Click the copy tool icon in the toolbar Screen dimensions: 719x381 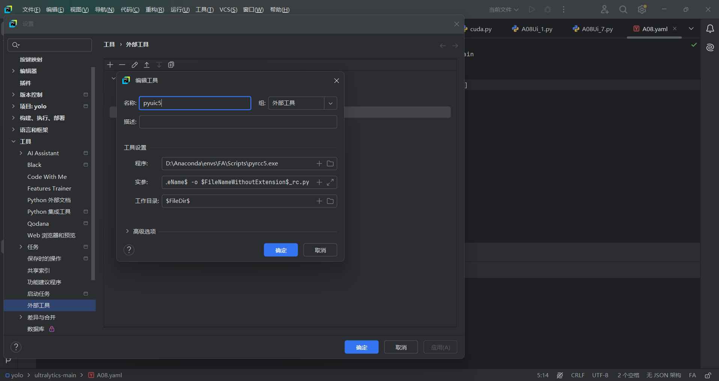171,65
